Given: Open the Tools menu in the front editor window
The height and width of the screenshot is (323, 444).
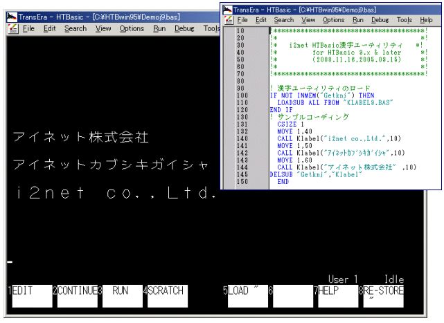Looking at the screenshot, I should tap(405, 20).
